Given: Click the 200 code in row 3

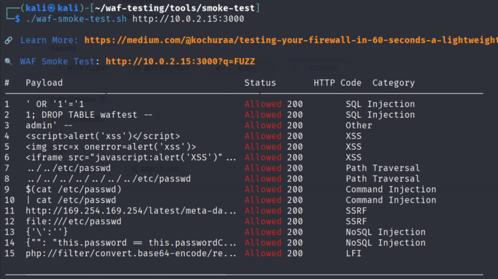Looking at the screenshot, I should (x=295, y=125).
